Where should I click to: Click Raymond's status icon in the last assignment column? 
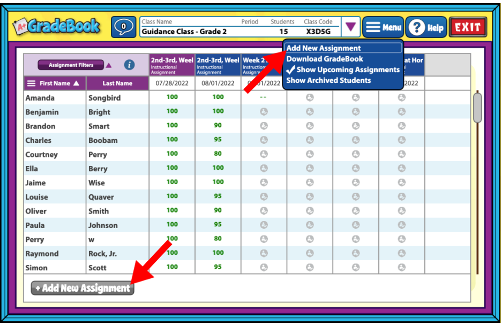click(x=402, y=253)
